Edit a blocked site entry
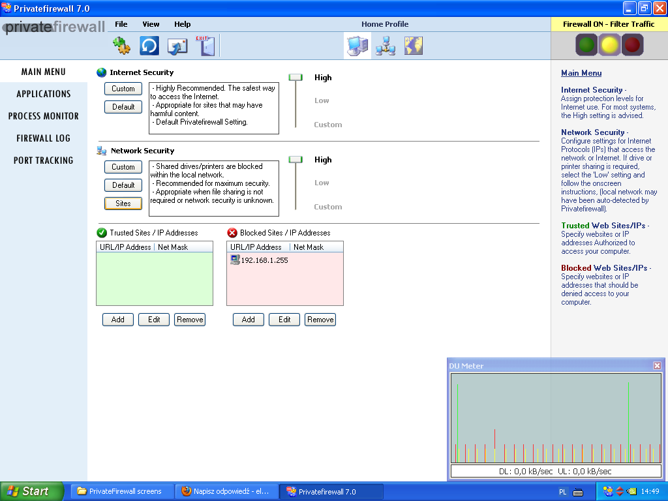668x501 pixels. 284,320
